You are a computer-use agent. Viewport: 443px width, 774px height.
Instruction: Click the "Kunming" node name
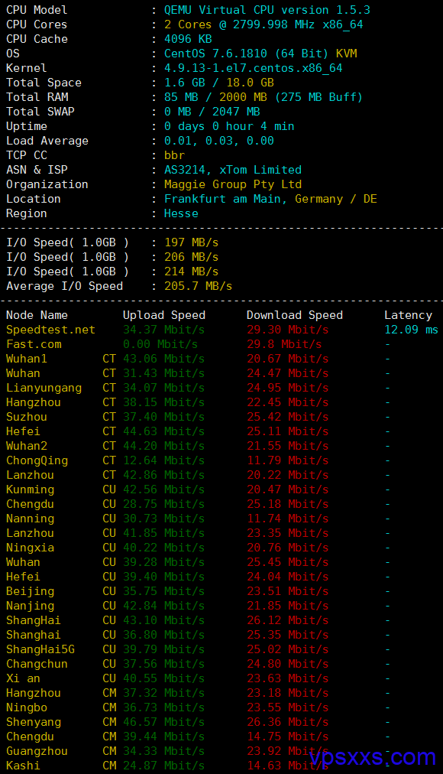pos(30,489)
